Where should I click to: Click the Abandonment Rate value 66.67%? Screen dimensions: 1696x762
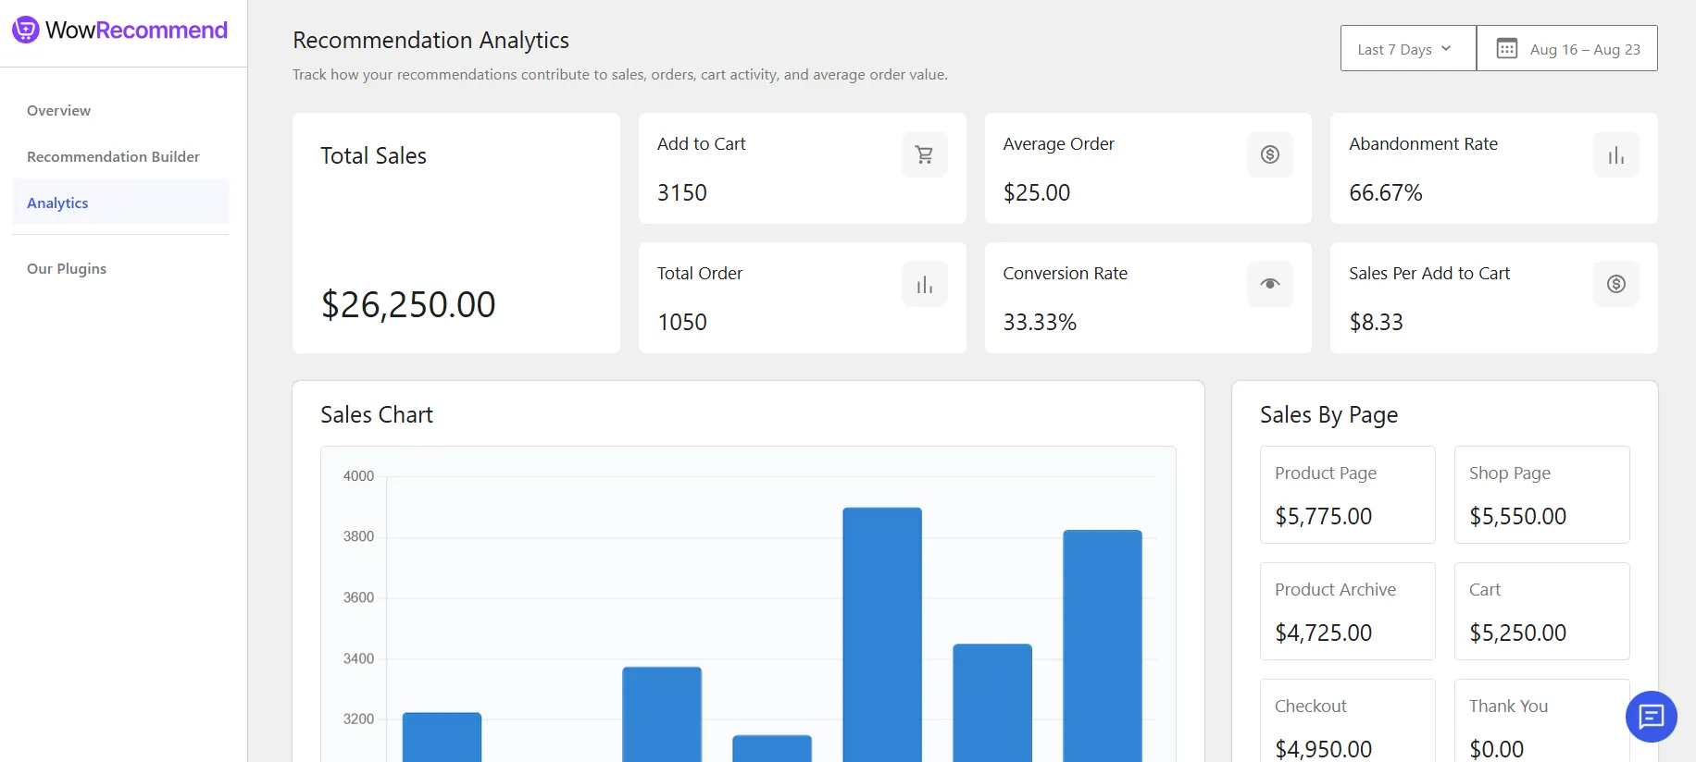click(1386, 192)
